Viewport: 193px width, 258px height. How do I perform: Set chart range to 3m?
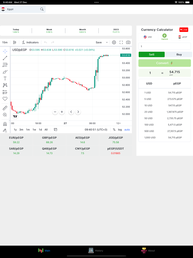coord(21,130)
